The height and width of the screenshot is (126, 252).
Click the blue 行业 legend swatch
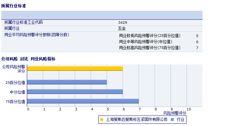point(172,119)
